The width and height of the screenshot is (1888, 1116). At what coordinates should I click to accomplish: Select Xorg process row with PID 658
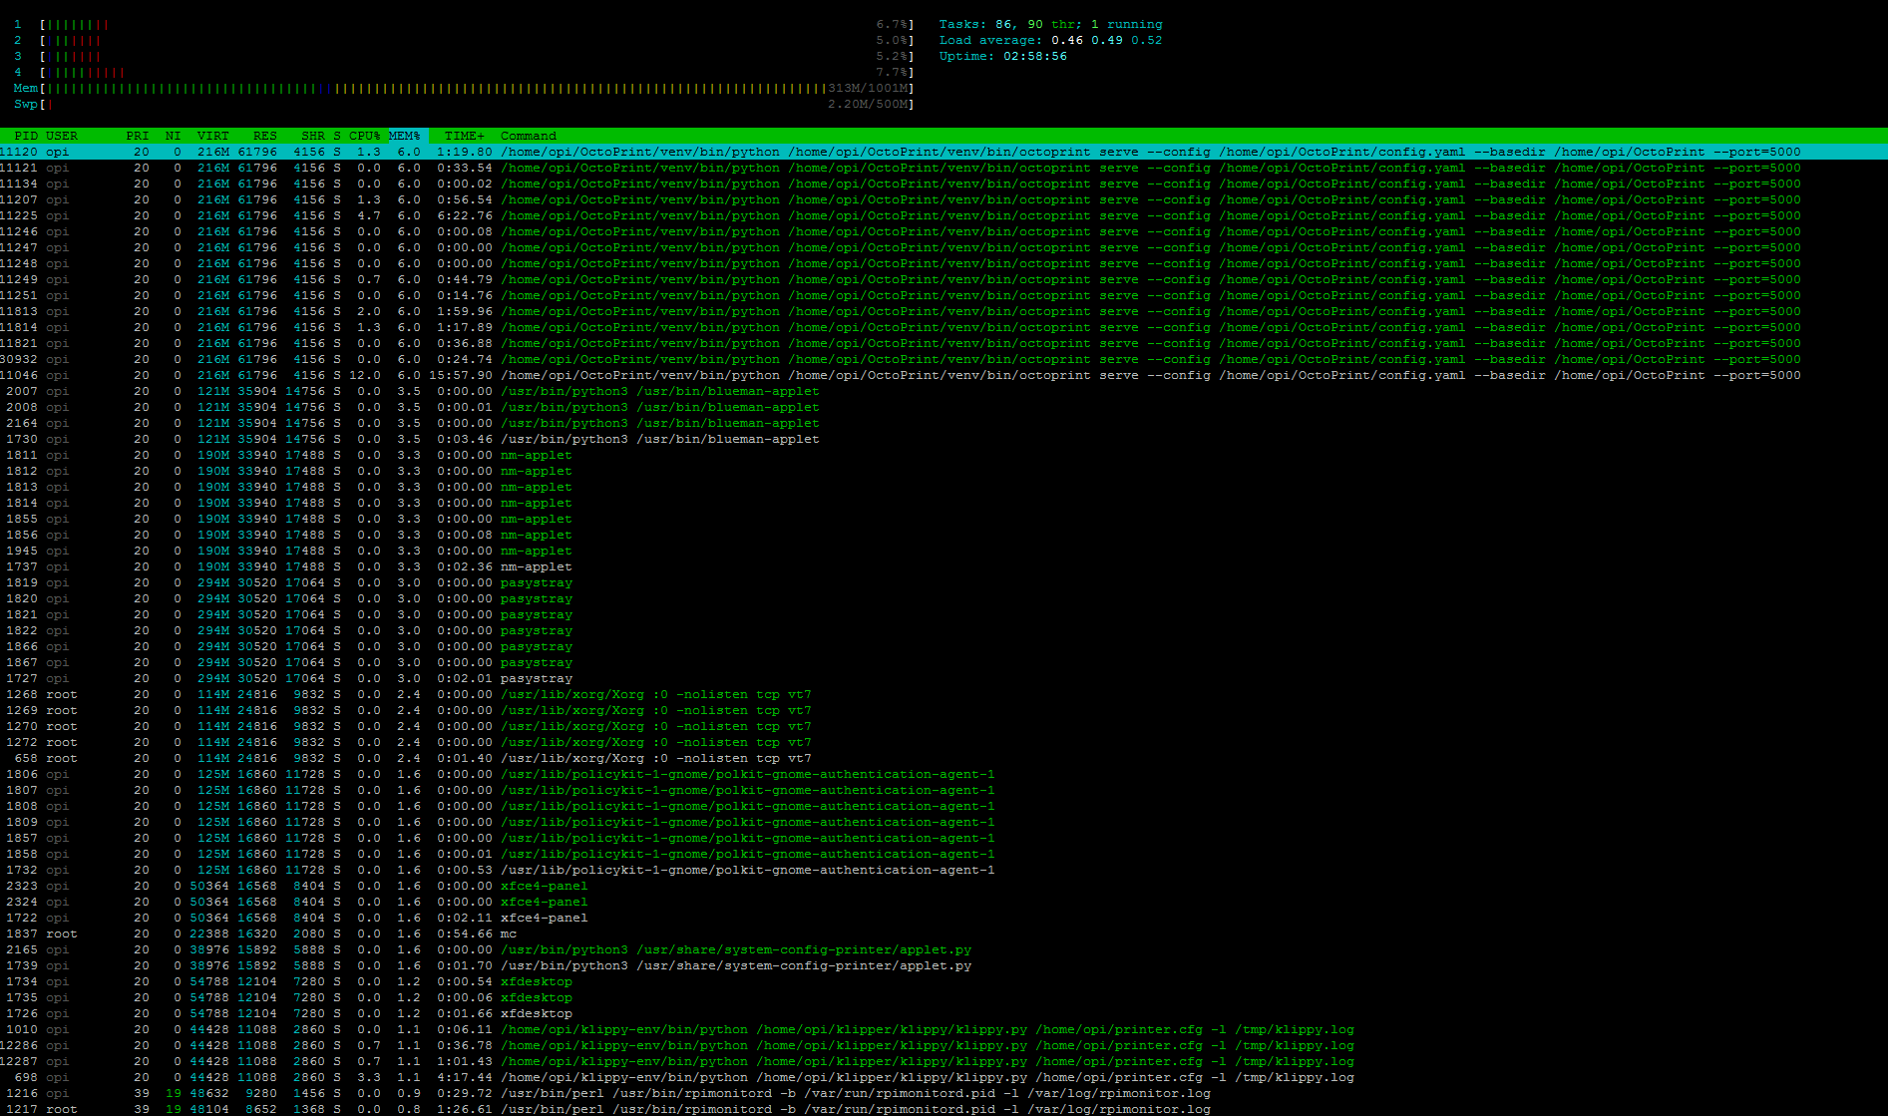(654, 758)
